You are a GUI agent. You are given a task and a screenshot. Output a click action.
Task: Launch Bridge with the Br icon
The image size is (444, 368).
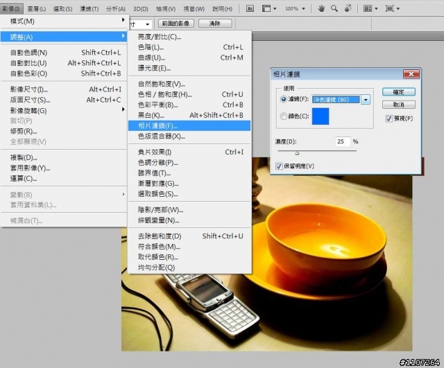pyautogui.click(x=250, y=9)
